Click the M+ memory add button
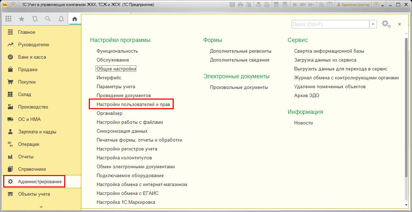 pos(303,5)
